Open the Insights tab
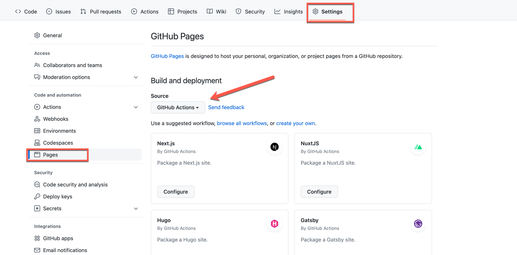517x255 pixels. point(288,12)
